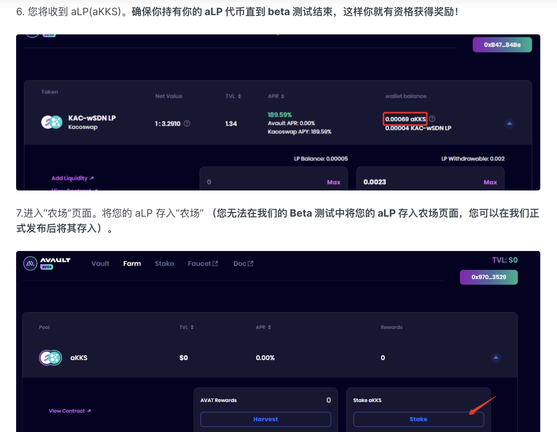Image resolution: width=557 pixels, height=432 pixels.
Task: Click the TVL sort arrows in Vault table
Action: point(239,96)
